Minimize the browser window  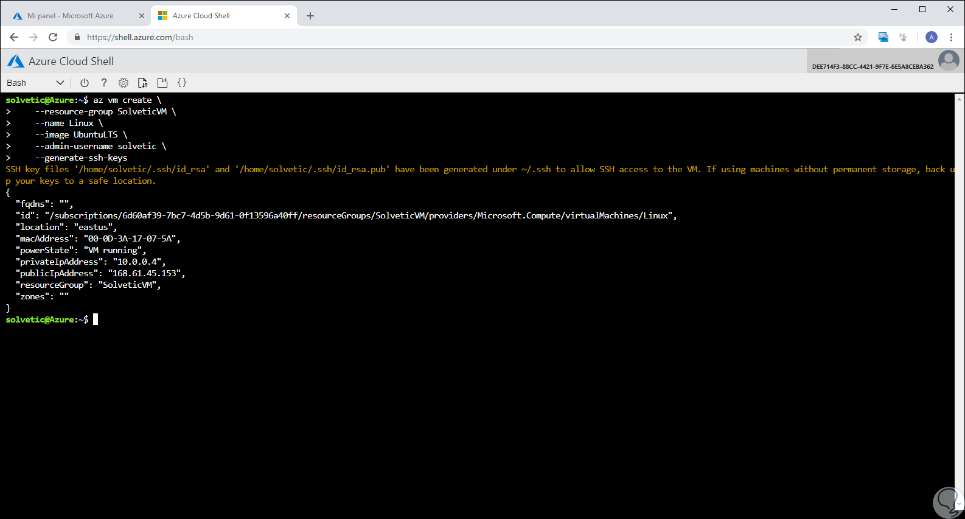(x=894, y=9)
